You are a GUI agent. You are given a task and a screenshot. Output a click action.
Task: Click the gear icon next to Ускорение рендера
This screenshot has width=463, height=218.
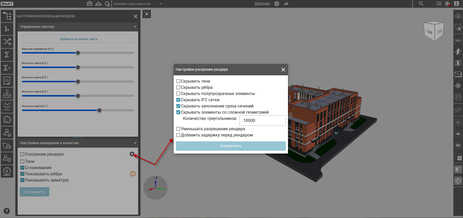point(132,154)
